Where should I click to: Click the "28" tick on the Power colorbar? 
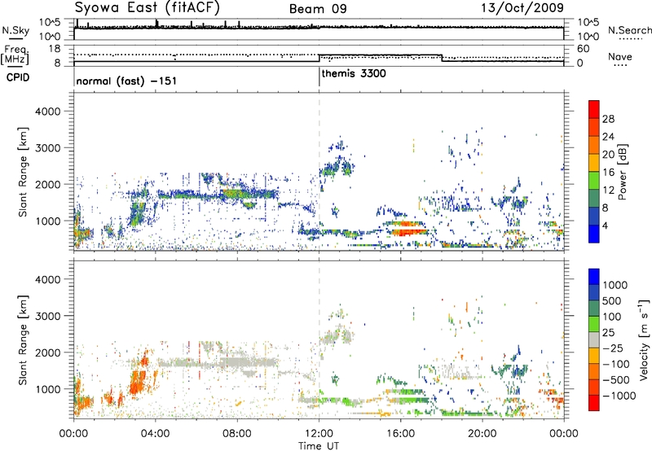(608, 119)
